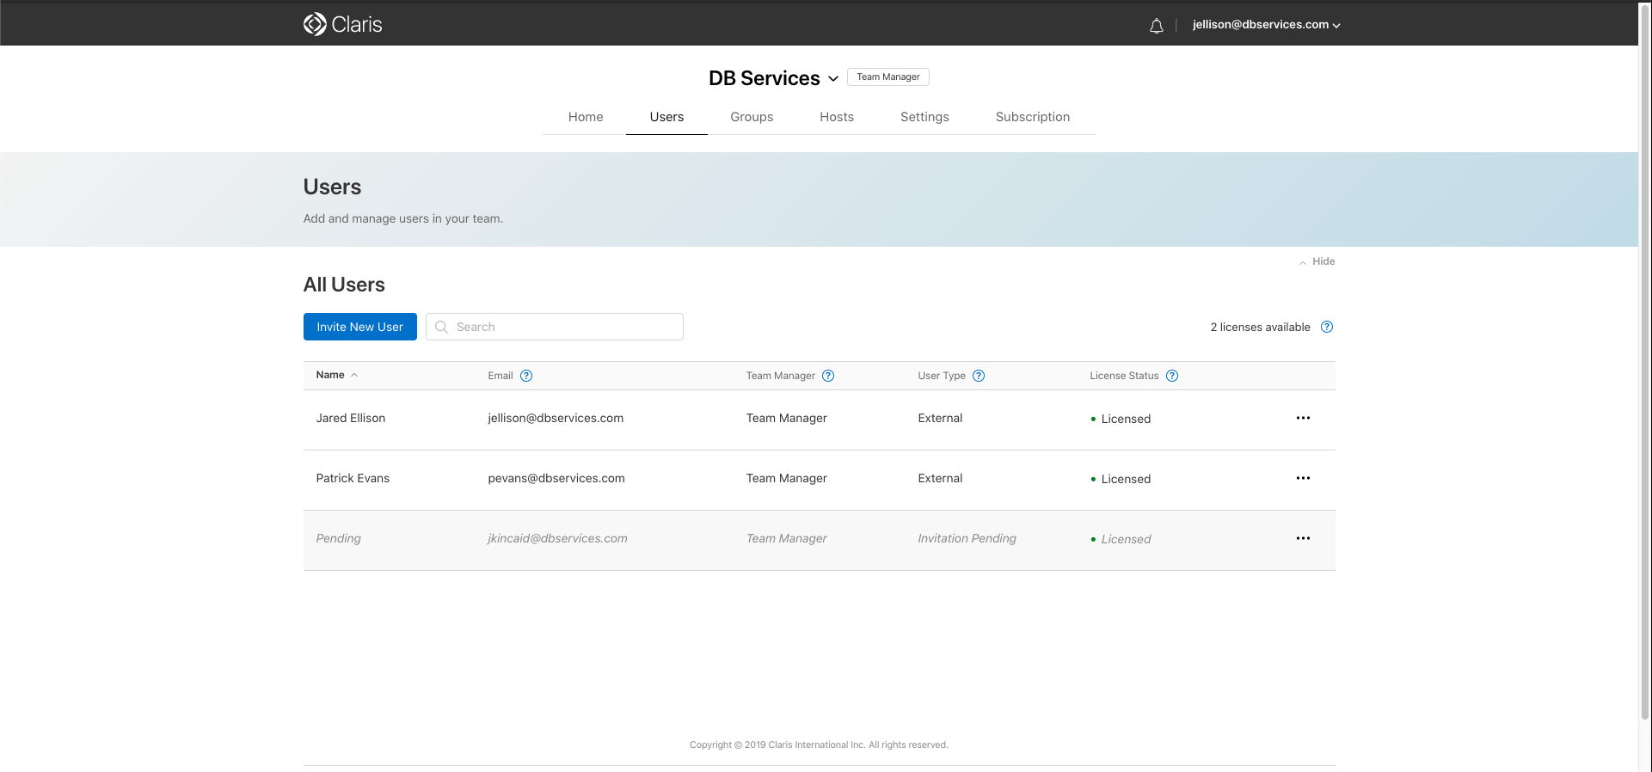Open the Settings tab
This screenshot has width=1652, height=772.
click(924, 117)
